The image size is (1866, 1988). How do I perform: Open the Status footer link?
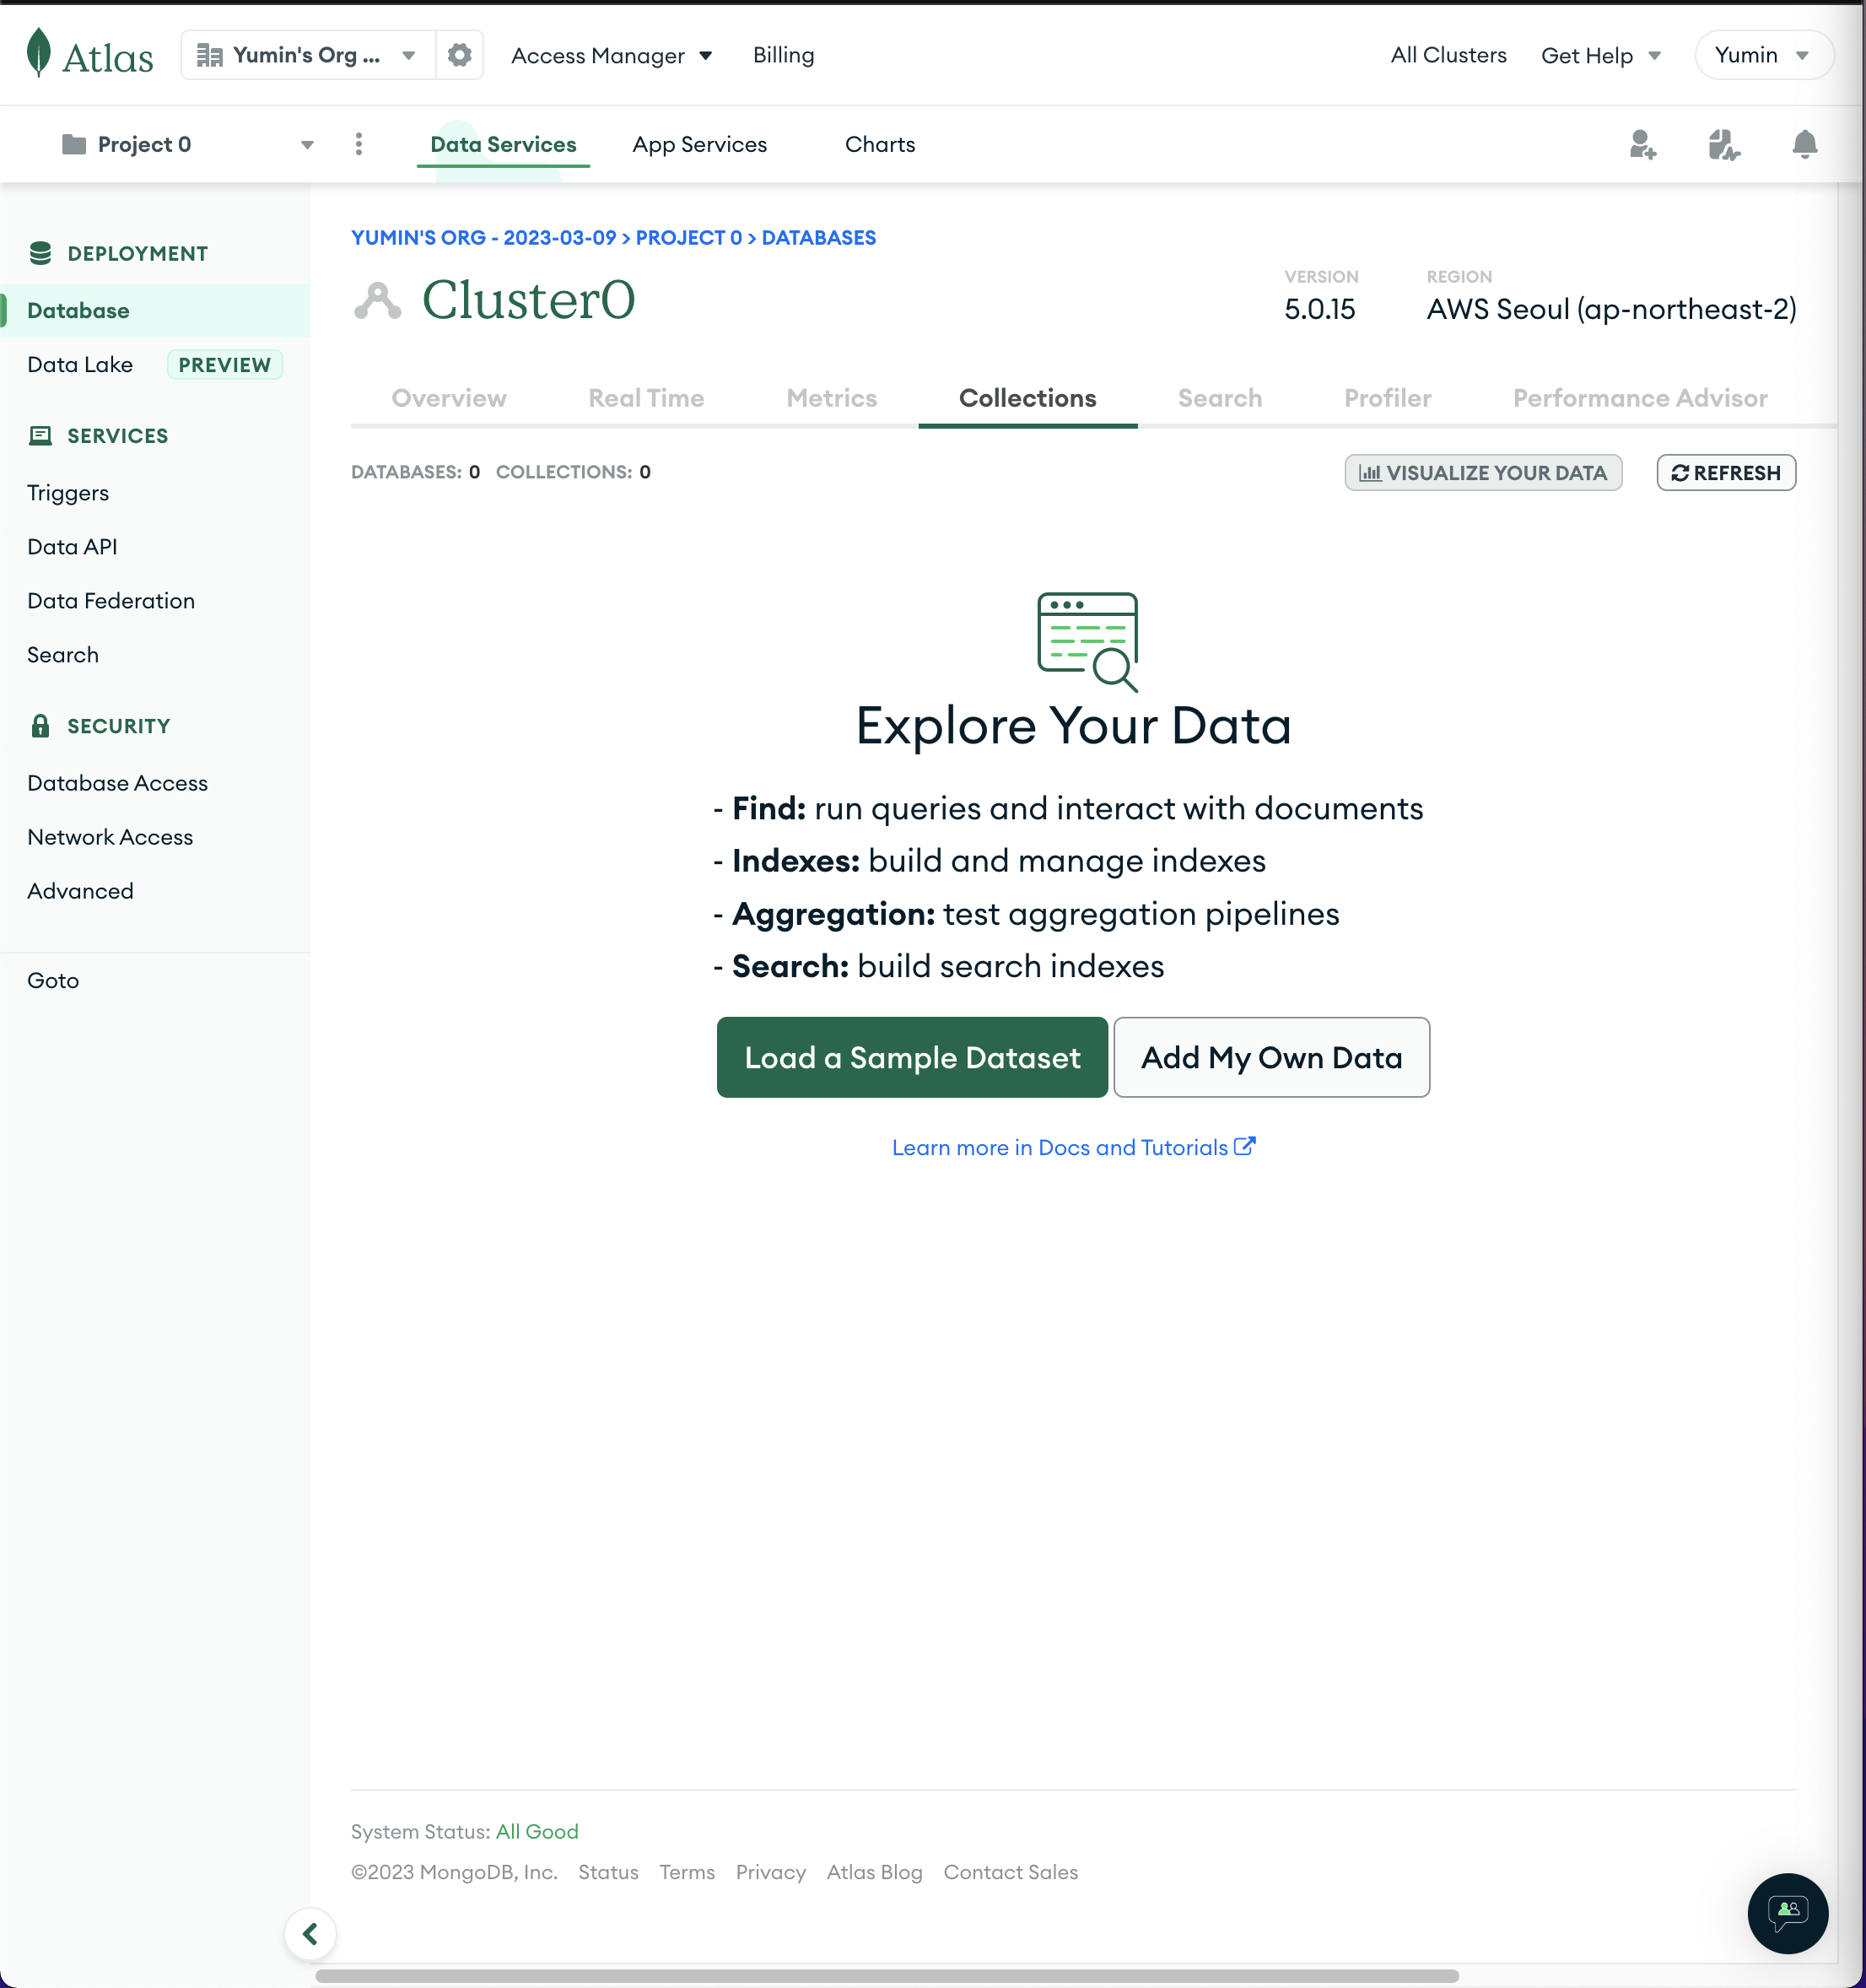pos(608,1872)
